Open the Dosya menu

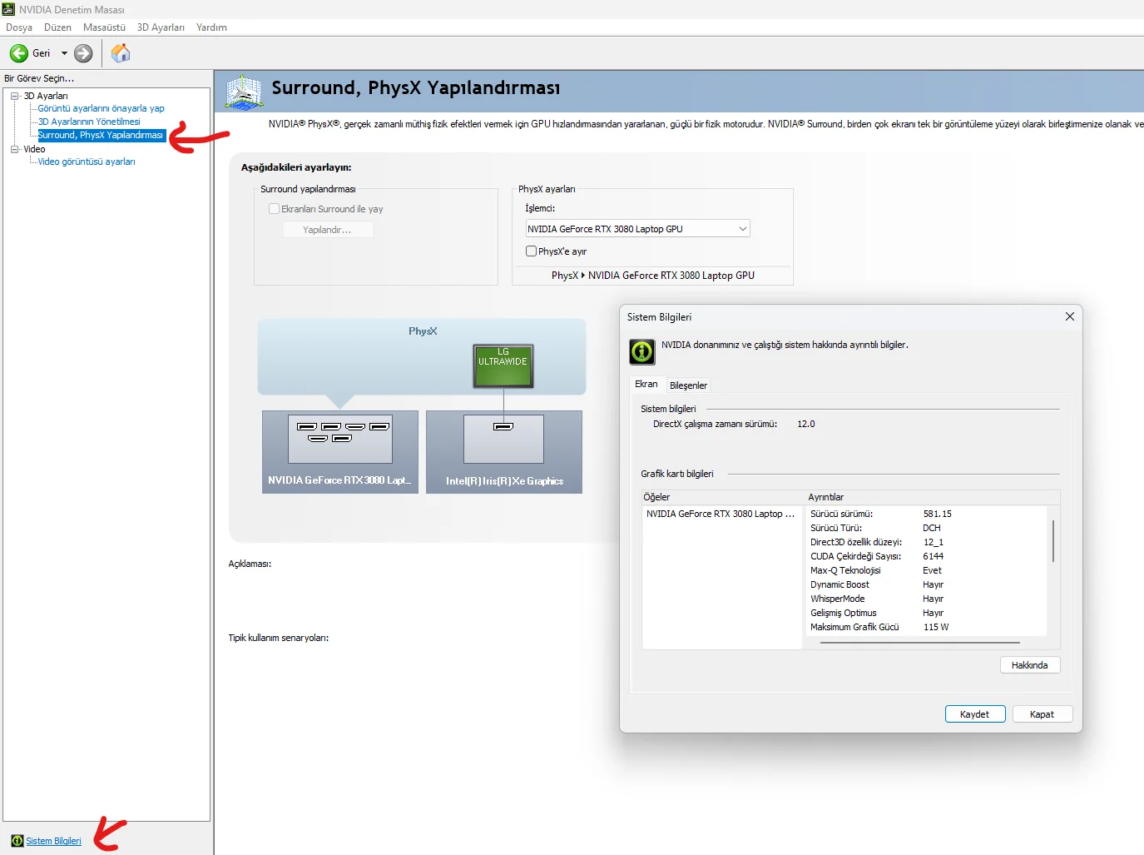pos(19,27)
